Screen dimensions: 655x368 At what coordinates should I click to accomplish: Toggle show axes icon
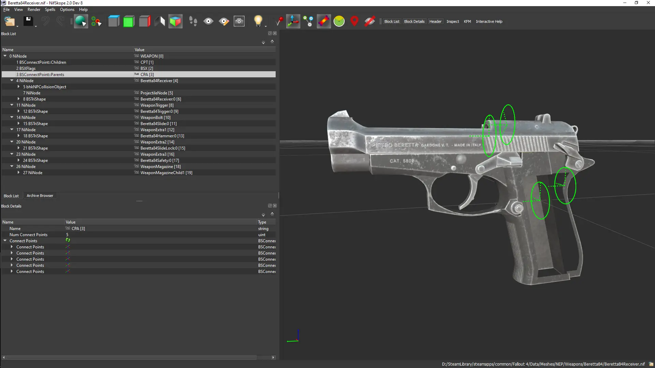click(293, 21)
